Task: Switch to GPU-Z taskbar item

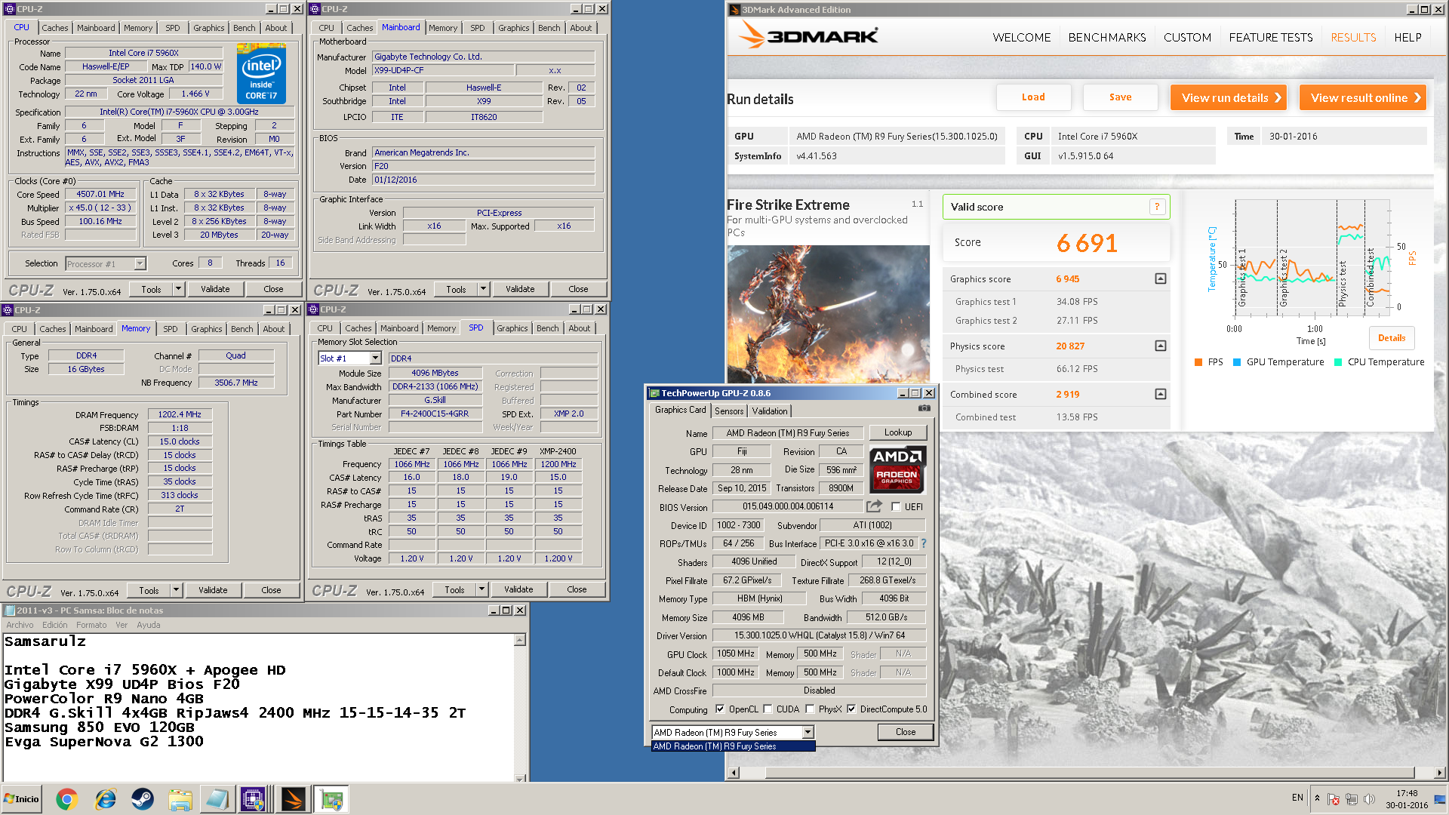Action: coord(331,799)
